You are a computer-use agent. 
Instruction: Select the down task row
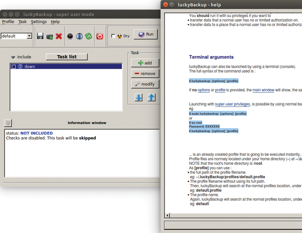click(66, 67)
